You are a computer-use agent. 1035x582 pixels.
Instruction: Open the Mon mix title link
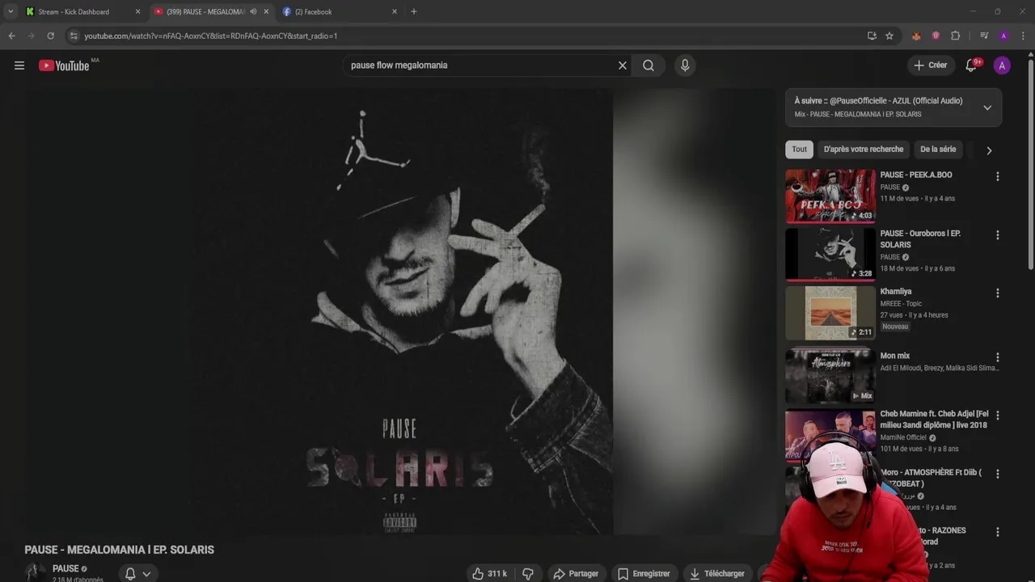tap(895, 356)
